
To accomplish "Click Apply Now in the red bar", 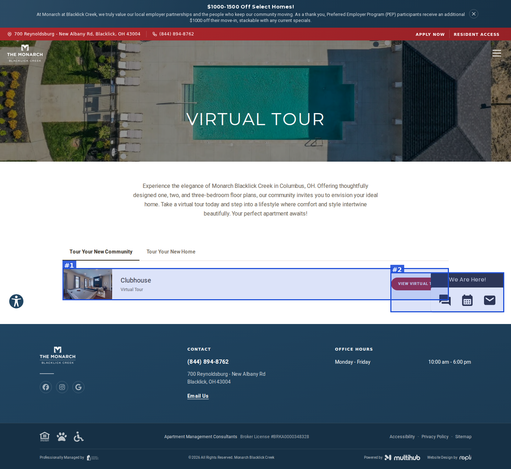I will point(430,34).
